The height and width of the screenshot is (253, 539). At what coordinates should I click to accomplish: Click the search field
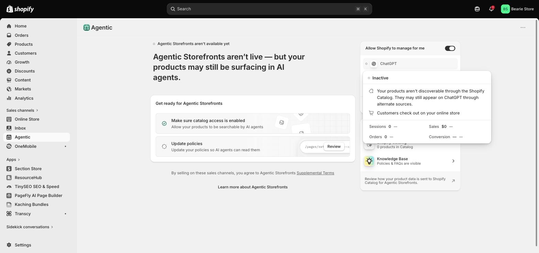[269, 9]
